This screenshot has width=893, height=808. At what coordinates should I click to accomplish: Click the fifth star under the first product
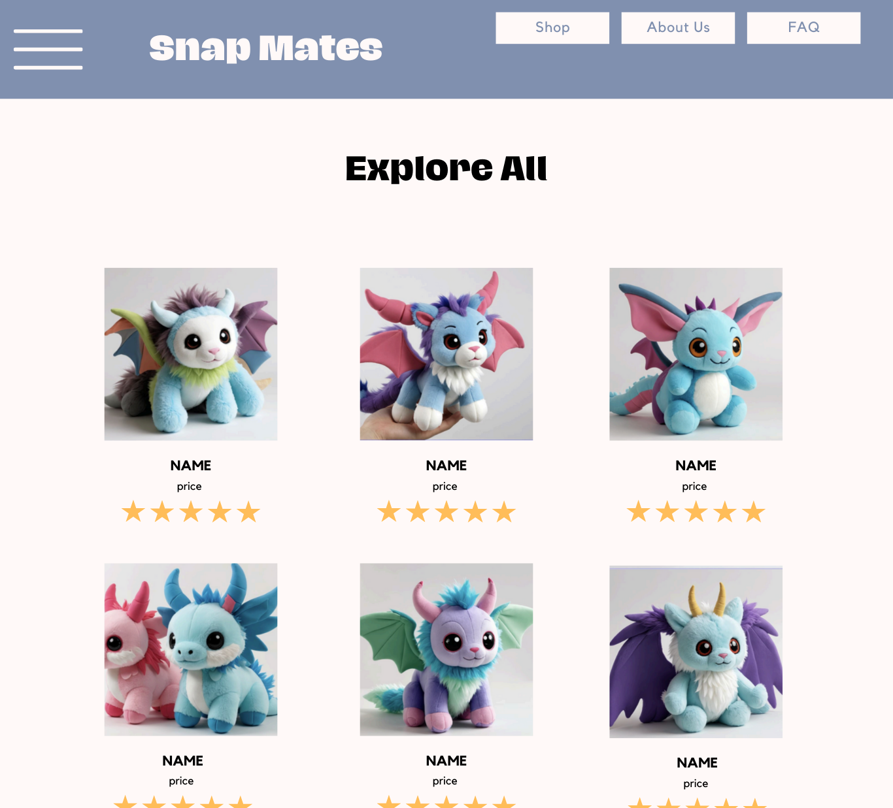tap(248, 511)
